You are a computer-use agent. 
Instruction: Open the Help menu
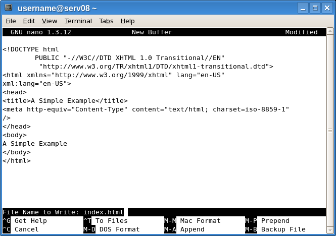point(127,21)
